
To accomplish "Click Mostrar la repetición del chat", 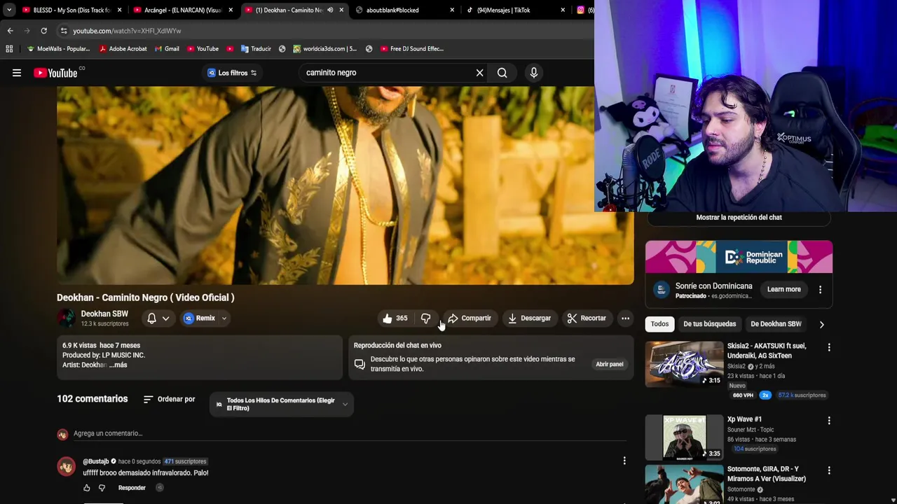I will (739, 218).
